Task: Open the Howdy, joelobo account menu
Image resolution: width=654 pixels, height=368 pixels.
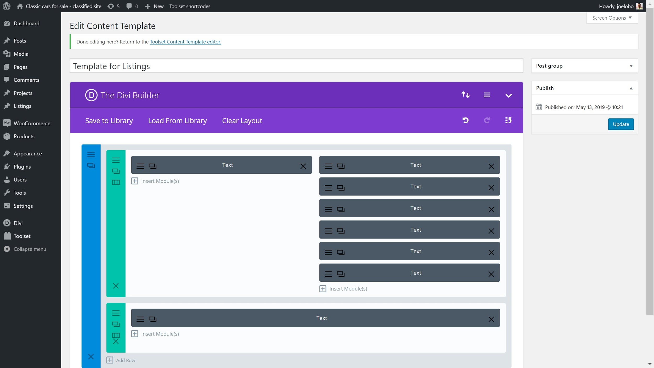Action: [620, 6]
